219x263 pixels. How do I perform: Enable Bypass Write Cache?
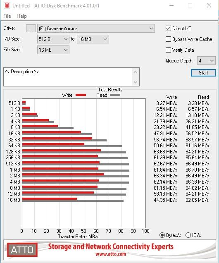tap(168, 39)
